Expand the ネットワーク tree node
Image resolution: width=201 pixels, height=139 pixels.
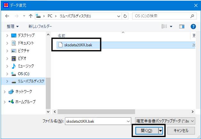[5, 92]
